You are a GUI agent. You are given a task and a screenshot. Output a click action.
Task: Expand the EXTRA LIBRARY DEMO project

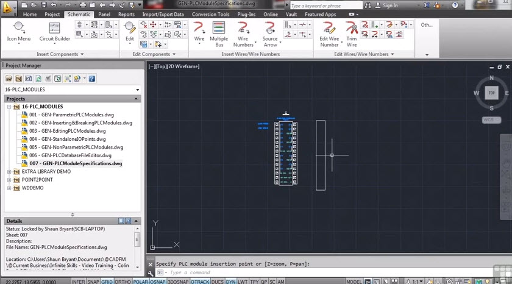pyautogui.click(x=9, y=172)
